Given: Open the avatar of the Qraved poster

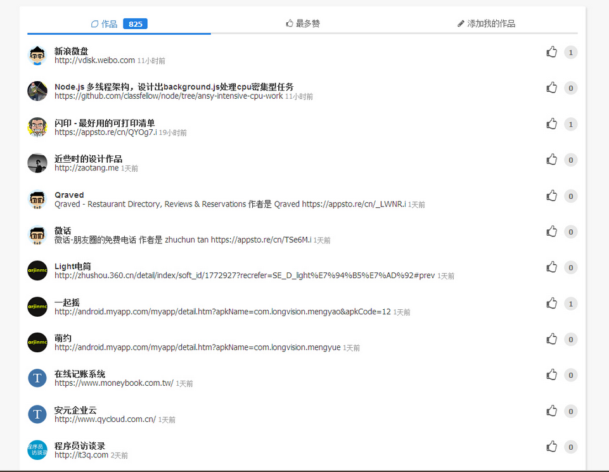Looking at the screenshot, I should [x=37, y=199].
